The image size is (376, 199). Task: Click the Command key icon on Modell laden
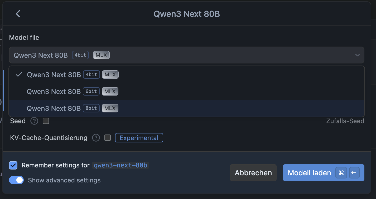point(341,173)
